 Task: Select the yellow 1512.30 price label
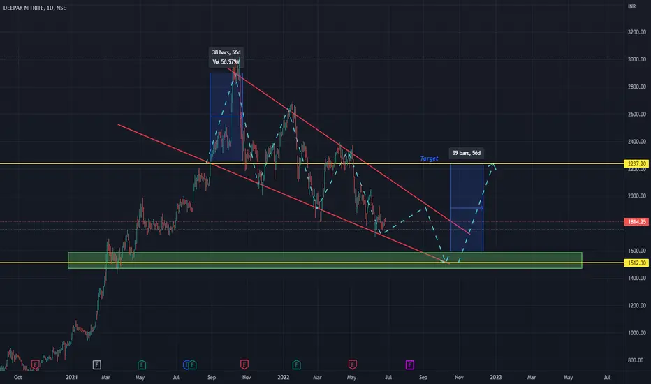[x=636, y=263]
